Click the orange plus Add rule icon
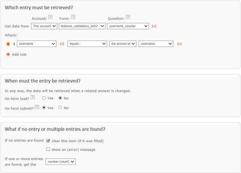Viewport: 241px width, 173px height. pos(8,54)
